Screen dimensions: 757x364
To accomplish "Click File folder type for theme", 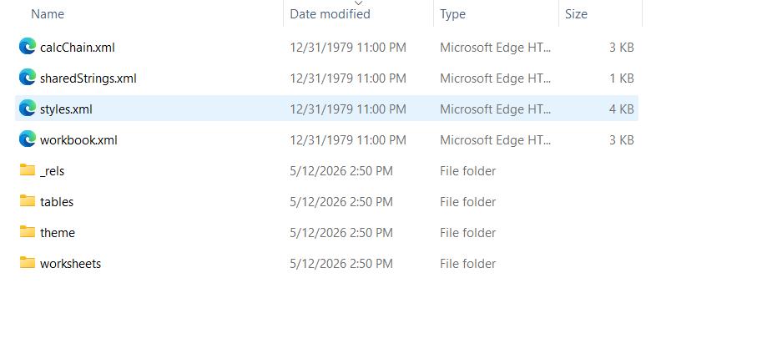I will point(468,233).
